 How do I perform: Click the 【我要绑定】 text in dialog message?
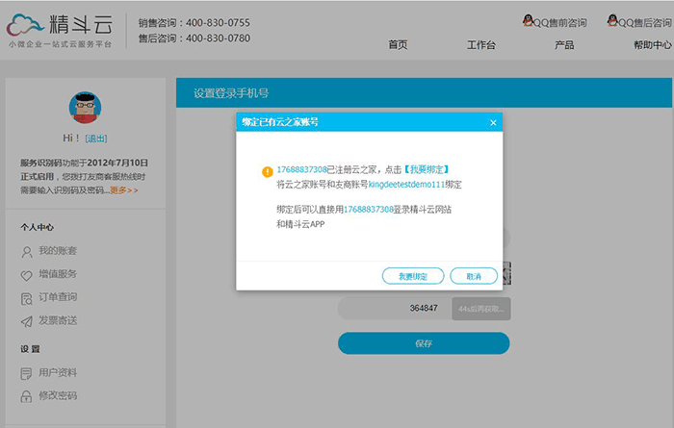coord(427,169)
